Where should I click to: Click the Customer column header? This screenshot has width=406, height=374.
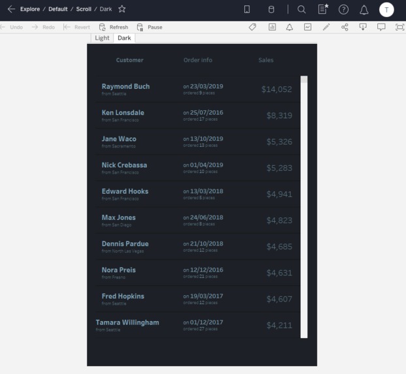point(129,60)
